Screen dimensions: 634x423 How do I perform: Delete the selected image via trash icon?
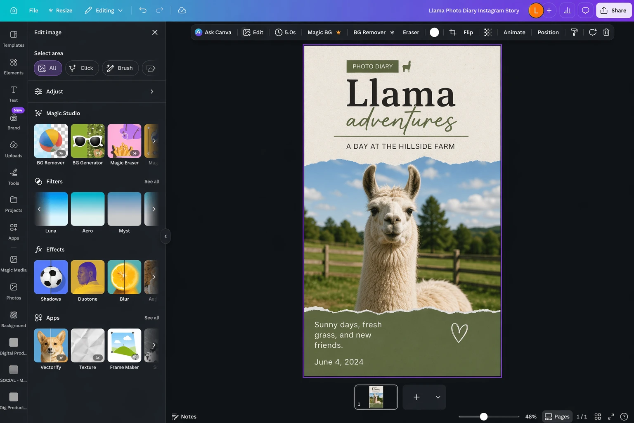pos(606,32)
